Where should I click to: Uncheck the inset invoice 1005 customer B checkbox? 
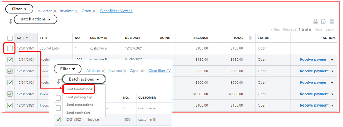(x=58, y=119)
